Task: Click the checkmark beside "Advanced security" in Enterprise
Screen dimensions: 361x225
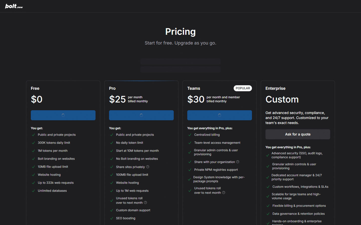Action: pos(267,155)
